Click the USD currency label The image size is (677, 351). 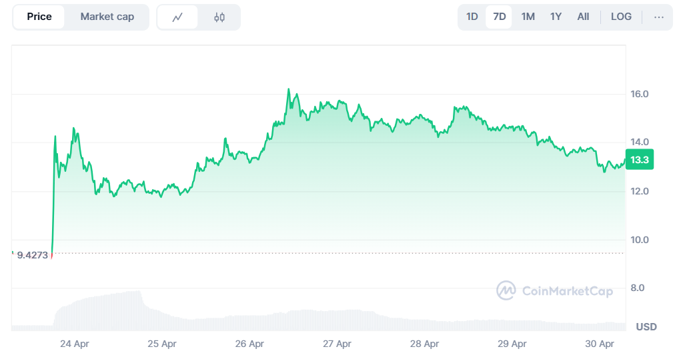[646, 327]
